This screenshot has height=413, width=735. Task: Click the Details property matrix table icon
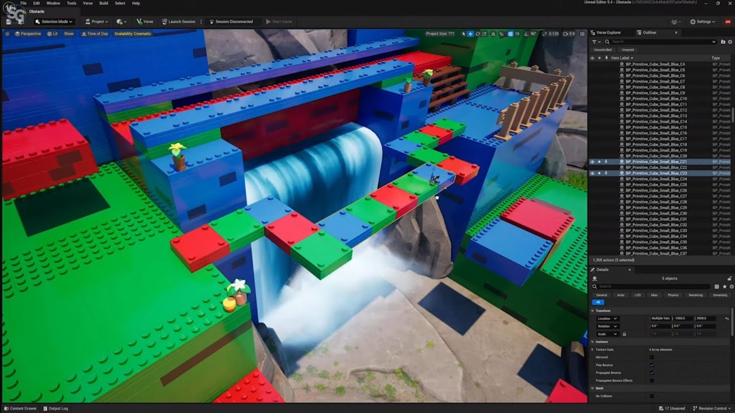point(717,286)
